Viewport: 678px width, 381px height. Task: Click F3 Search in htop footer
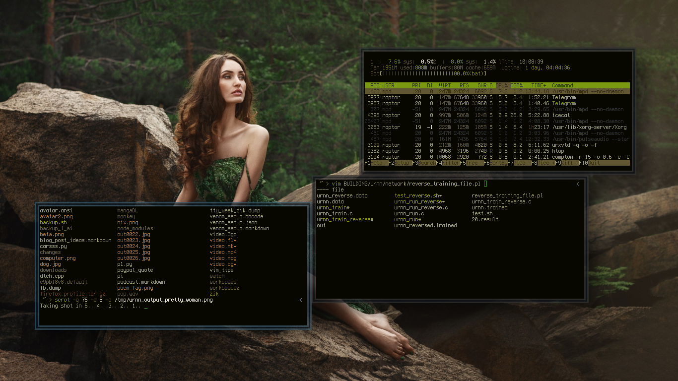424,163
